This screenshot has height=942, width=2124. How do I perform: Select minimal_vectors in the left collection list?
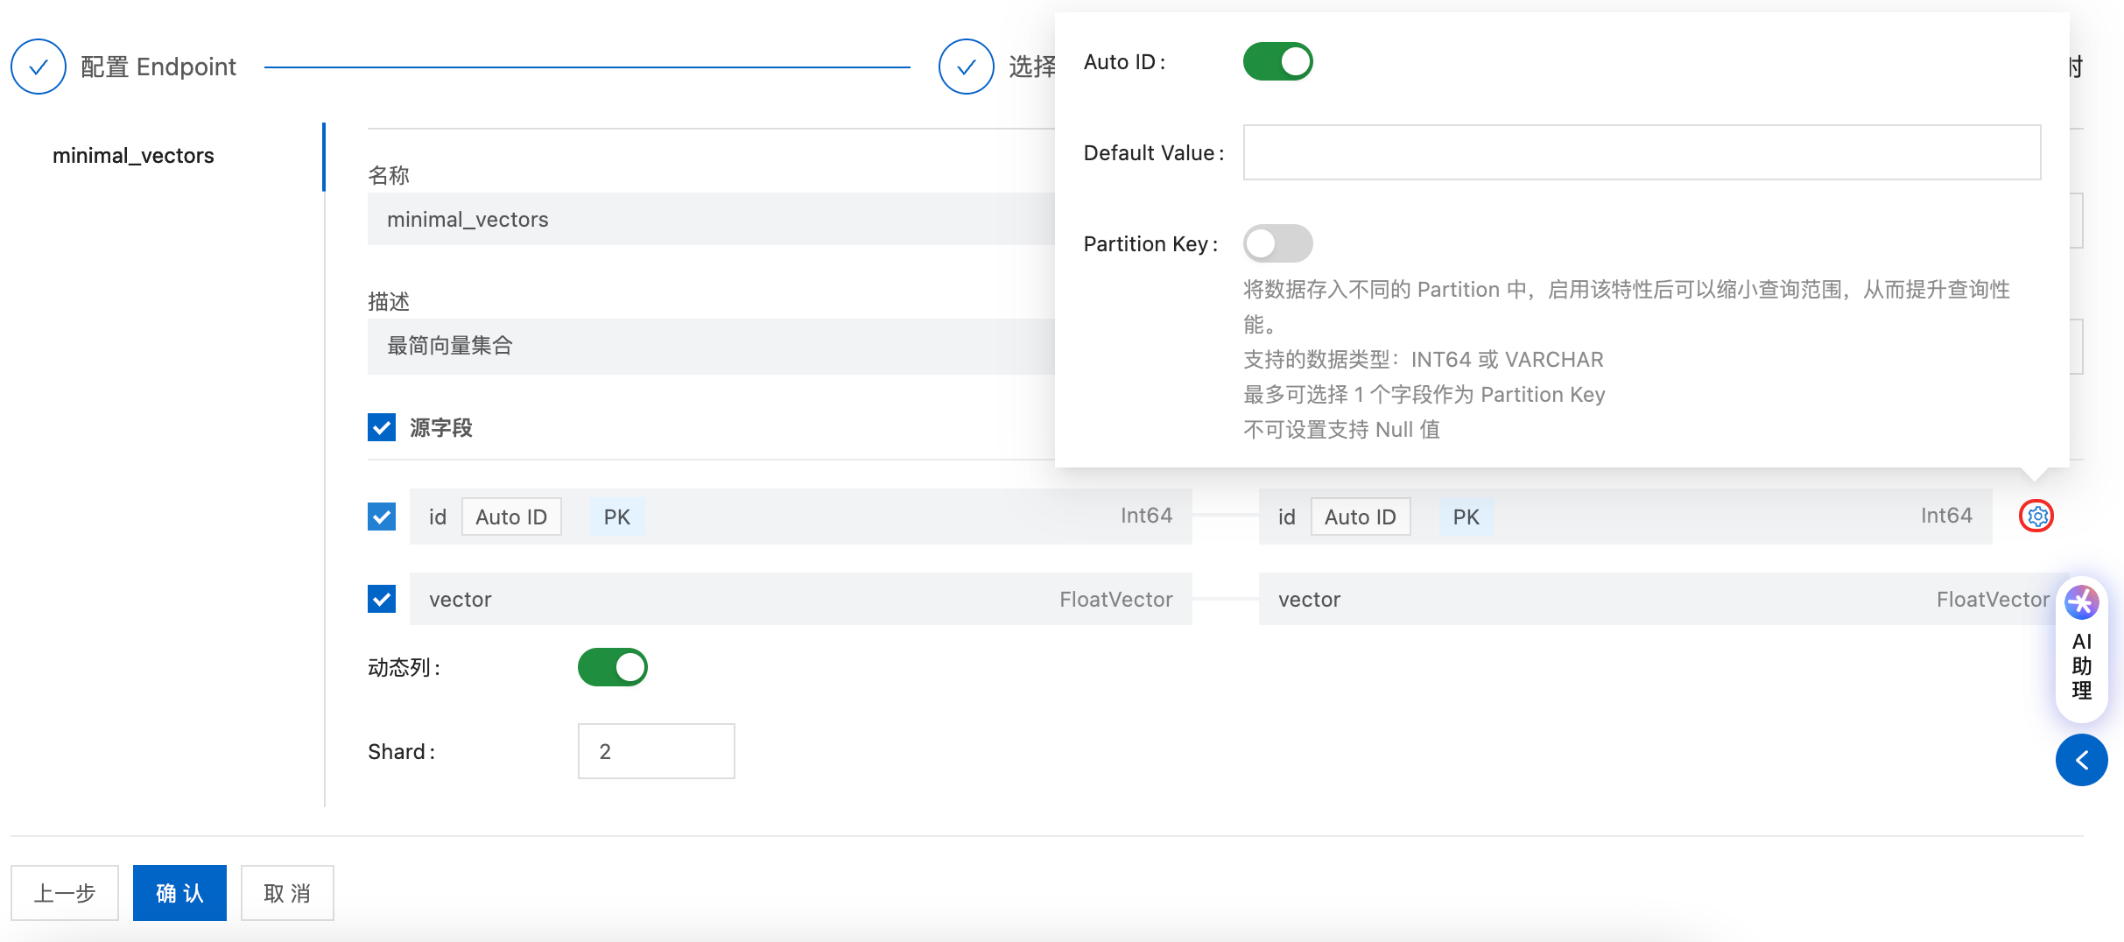click(133, 156)
